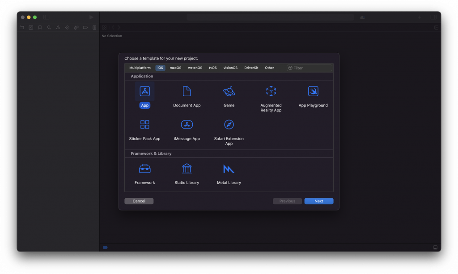Open the macOS platform tab
The height and width of the screenshot is (274, 458).
(175, 68)
